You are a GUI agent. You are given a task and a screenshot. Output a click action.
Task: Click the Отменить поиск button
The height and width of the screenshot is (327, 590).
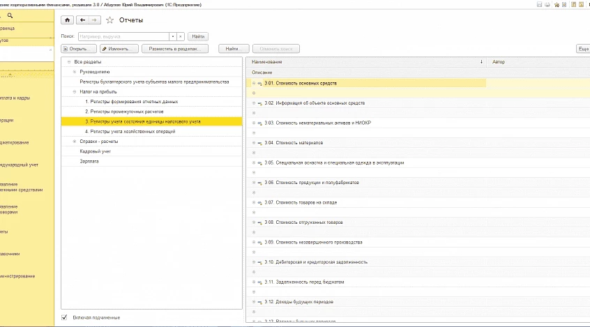276,49
